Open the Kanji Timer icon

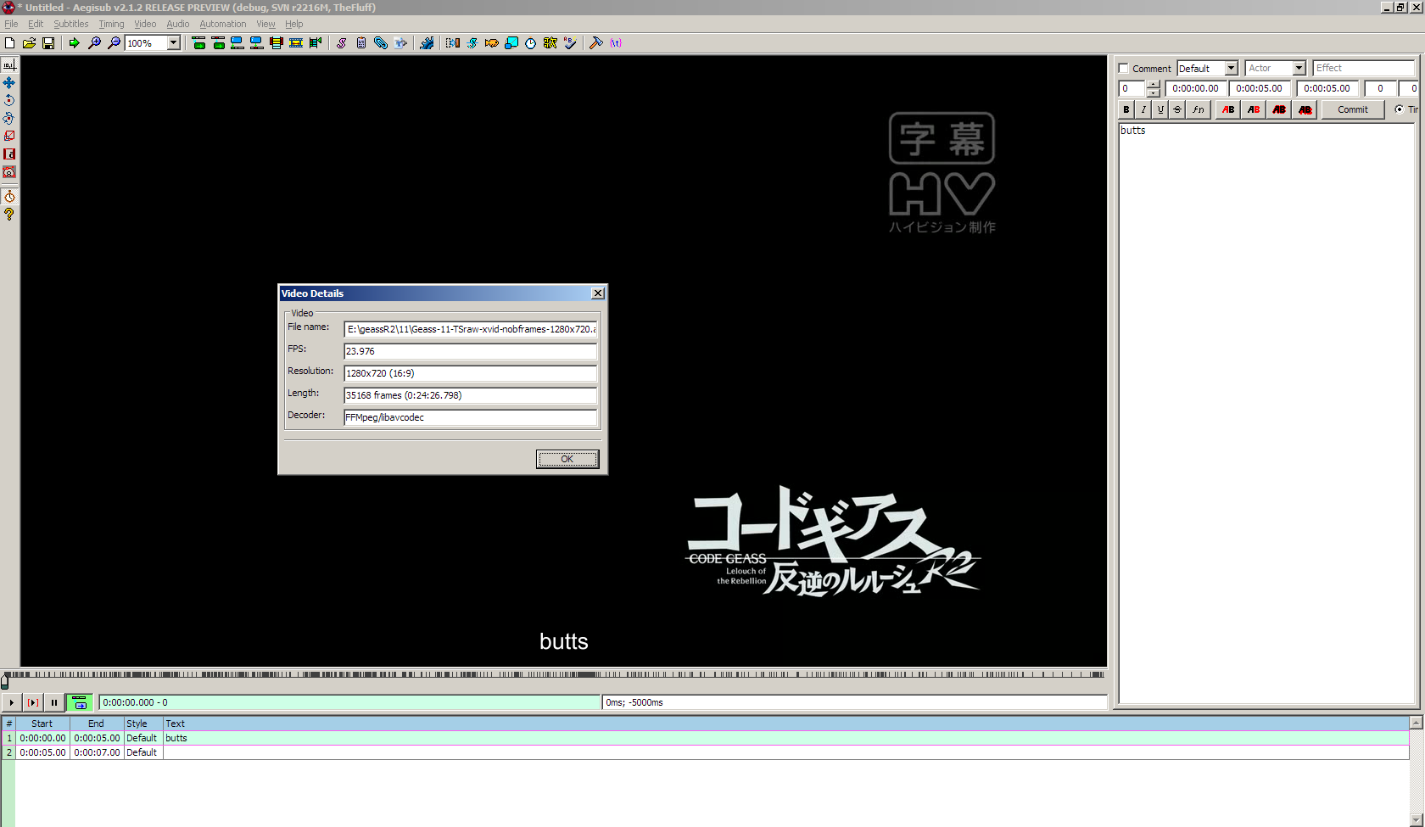550,43
